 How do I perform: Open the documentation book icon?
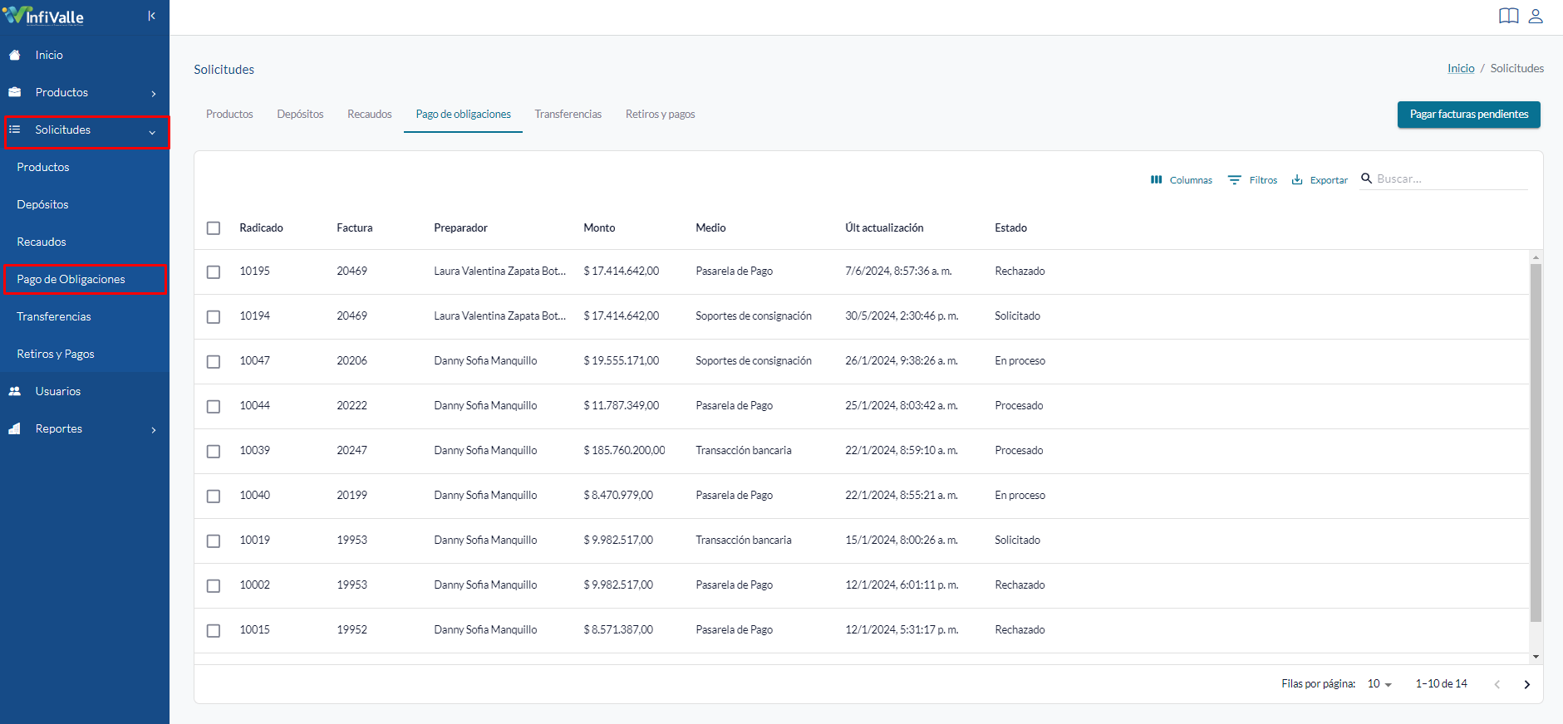pyautogui.click(x=1509, y=16)
